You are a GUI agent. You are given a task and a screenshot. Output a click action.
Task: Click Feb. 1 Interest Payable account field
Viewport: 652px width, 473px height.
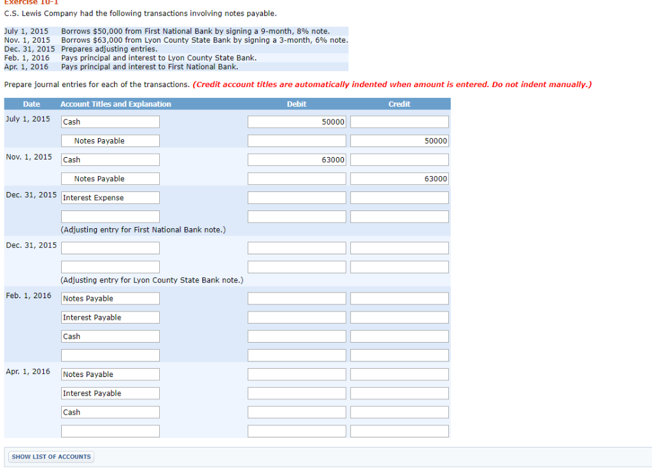tap(110, 318)
